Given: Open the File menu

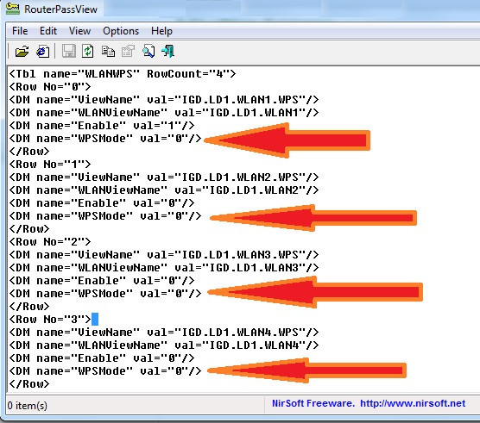Looking at the screenshot, I should point(20,31).
